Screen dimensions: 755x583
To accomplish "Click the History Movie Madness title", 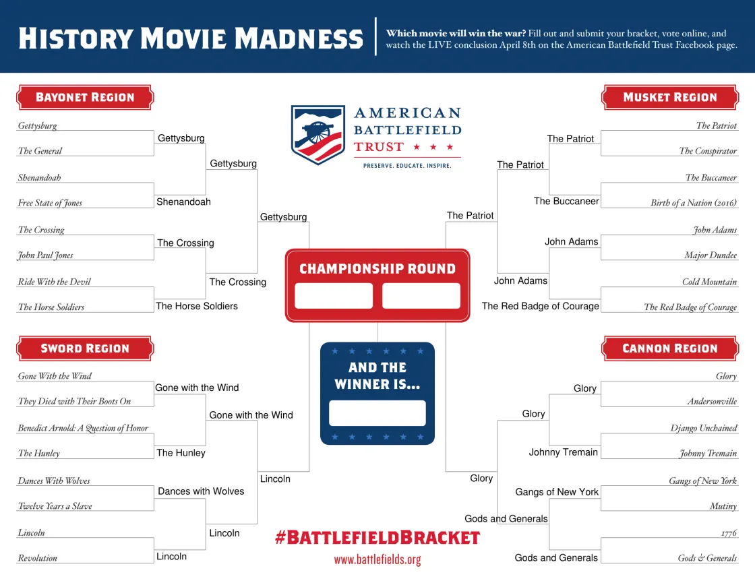I will point(191,38).
